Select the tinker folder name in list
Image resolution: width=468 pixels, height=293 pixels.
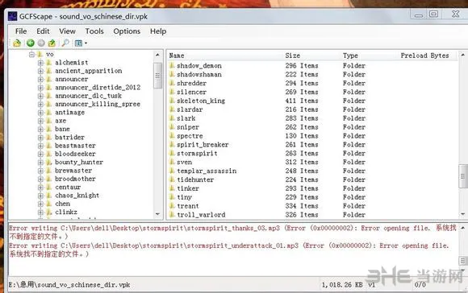(x=188, y=188)
